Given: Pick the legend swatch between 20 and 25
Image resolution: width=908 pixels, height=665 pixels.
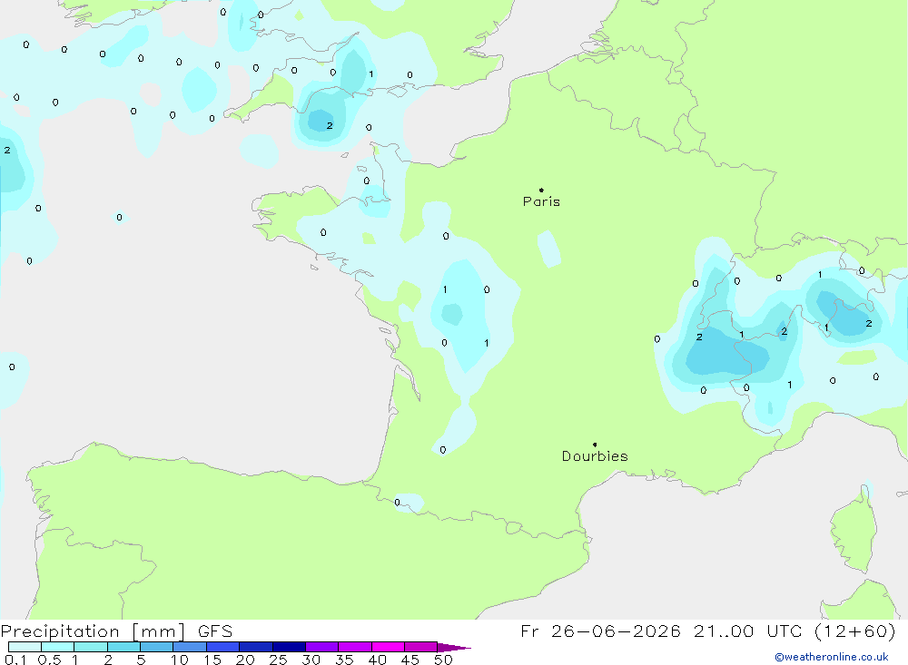Looking at the screenshot, I should click(256, 647).
